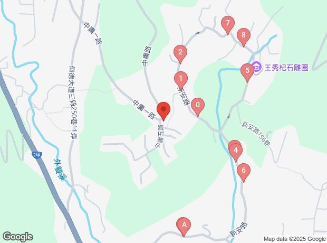327x243 pixels.
Task: Click the upper 中庸一路 road label
Action: (x=93, y=33)
